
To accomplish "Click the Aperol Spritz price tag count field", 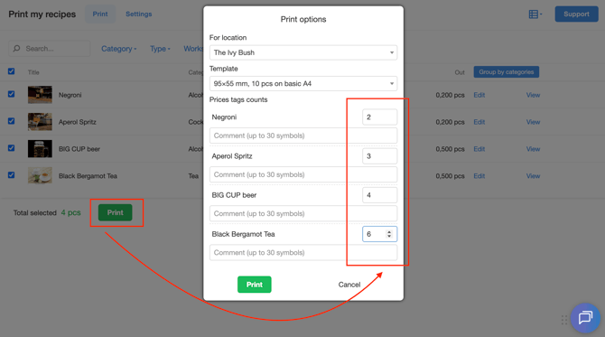I will click(379, 156).
